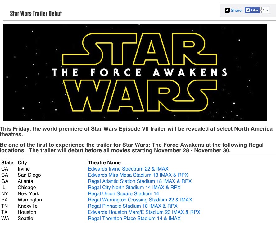Open Regal Warrington Crossing Stadium 22 link
Screen dimensions: 276x225
pyautogui.click(x=140, y=200)
